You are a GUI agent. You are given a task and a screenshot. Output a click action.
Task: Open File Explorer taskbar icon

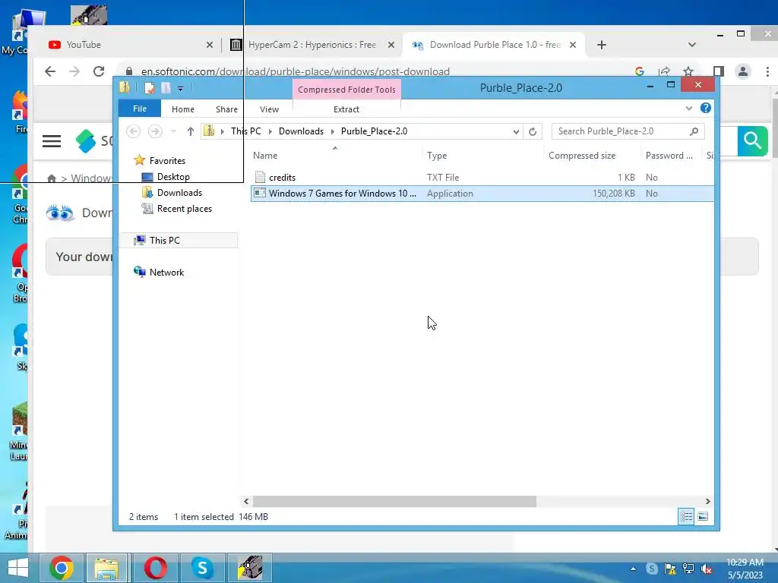point(106,568)
